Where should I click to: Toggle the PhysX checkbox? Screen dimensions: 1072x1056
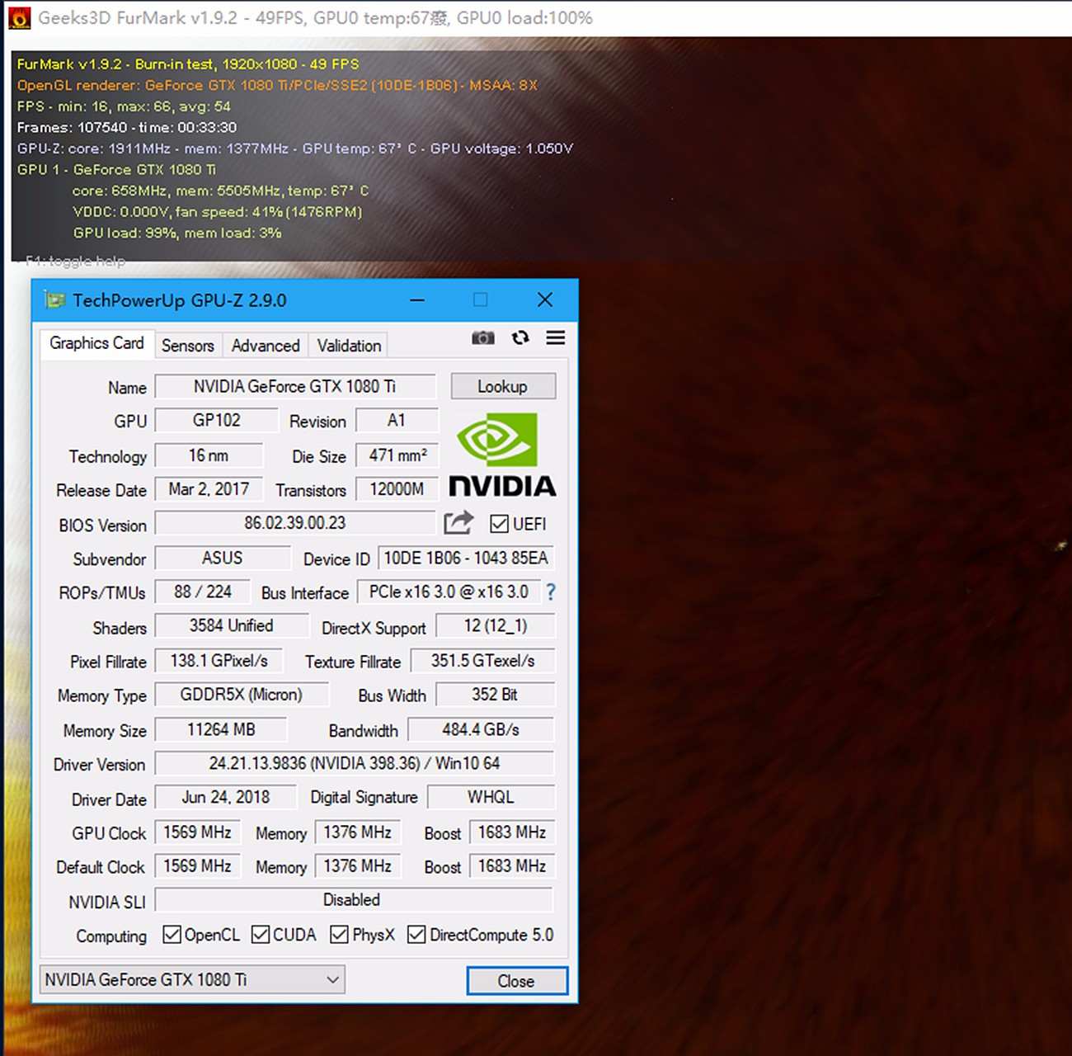click(339, 934)
